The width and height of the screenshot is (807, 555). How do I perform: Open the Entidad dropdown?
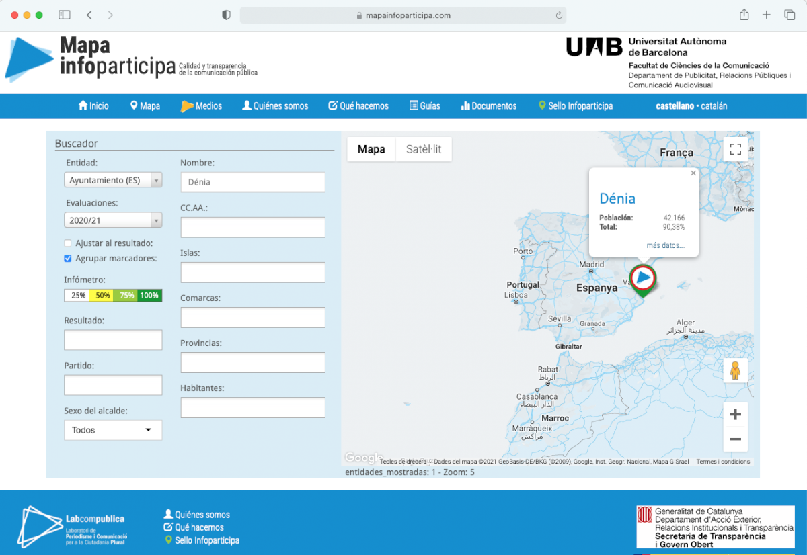pyautogui.click(x=113, y=180)
